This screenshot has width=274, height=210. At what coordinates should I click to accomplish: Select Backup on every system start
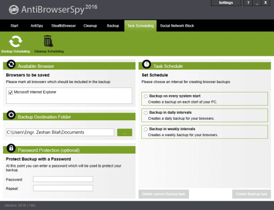coord(146,96)
